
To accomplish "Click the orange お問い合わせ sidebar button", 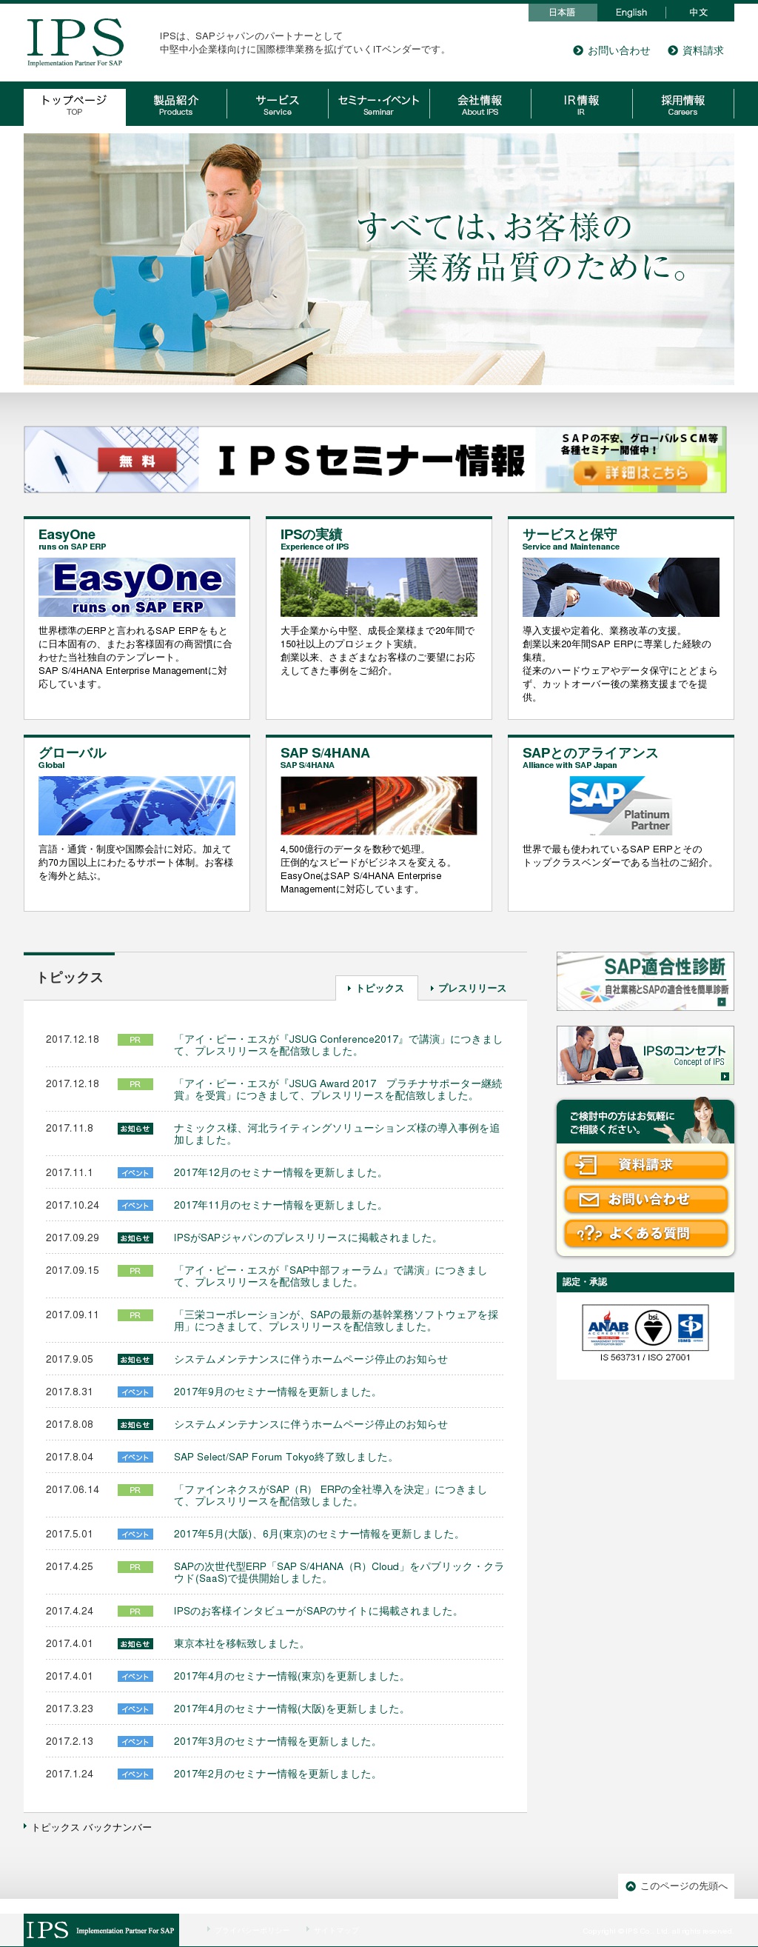I will click(646, 1200).
